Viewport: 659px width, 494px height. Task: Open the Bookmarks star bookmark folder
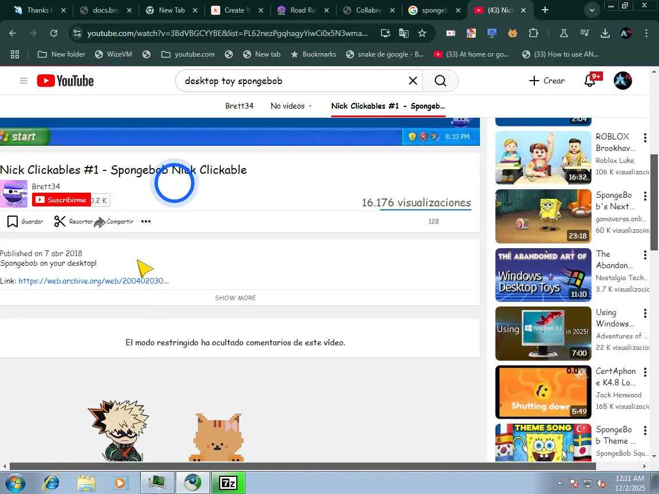coord(313,54)
